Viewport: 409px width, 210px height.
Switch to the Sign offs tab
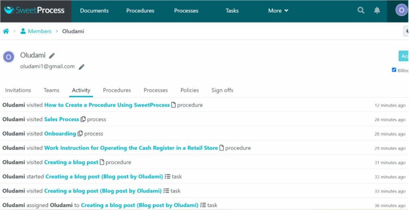coord(222,90)
